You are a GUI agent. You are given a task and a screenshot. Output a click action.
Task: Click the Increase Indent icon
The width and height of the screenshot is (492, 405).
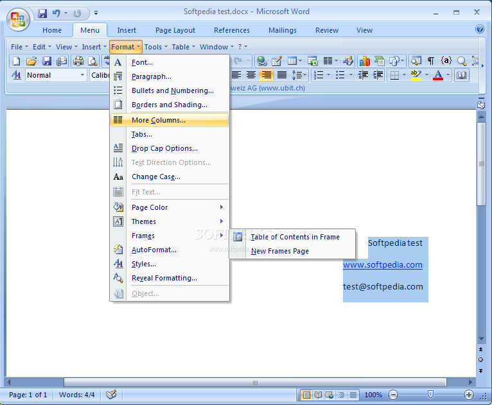tap(378, 75)
